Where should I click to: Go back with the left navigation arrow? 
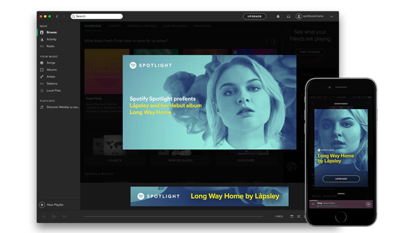57,17
